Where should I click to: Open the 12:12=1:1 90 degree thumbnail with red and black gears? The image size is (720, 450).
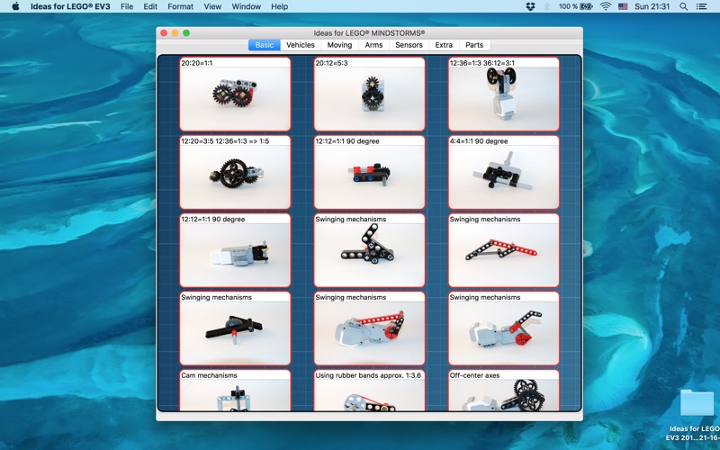tap(370, 172)
